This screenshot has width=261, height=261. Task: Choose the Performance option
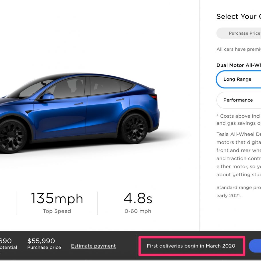[x=239, y=100]
